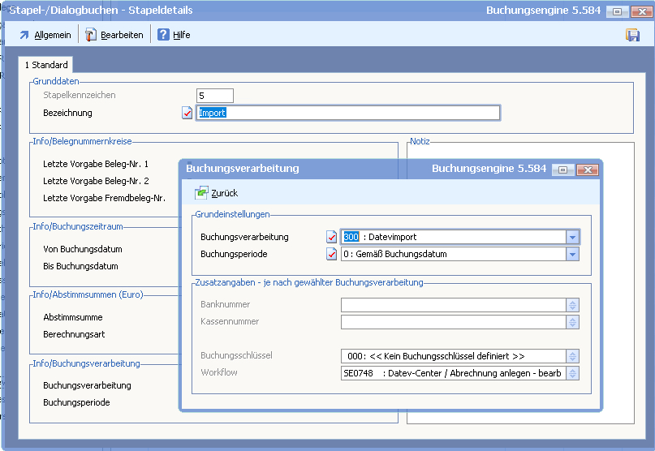
Task: Click checkmark icon next to Buchungsverarbeitung dropdown
Action: point(331,237)
